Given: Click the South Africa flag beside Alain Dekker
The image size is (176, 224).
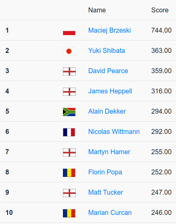Looking at the screenshot, I should [69, 112].
